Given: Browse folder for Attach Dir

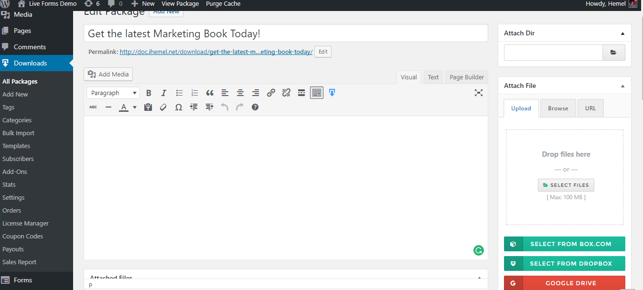Looking at the screenshot, I should point(614,53).
